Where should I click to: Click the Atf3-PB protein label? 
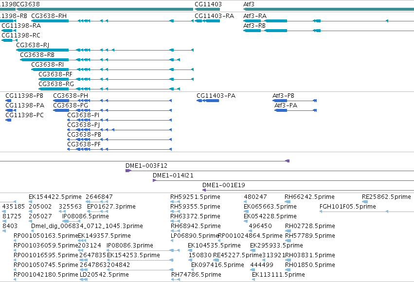[x=283, y=95]
